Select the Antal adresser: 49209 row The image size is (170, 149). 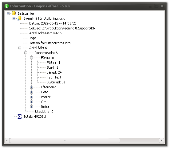click(x=46, y=33)
